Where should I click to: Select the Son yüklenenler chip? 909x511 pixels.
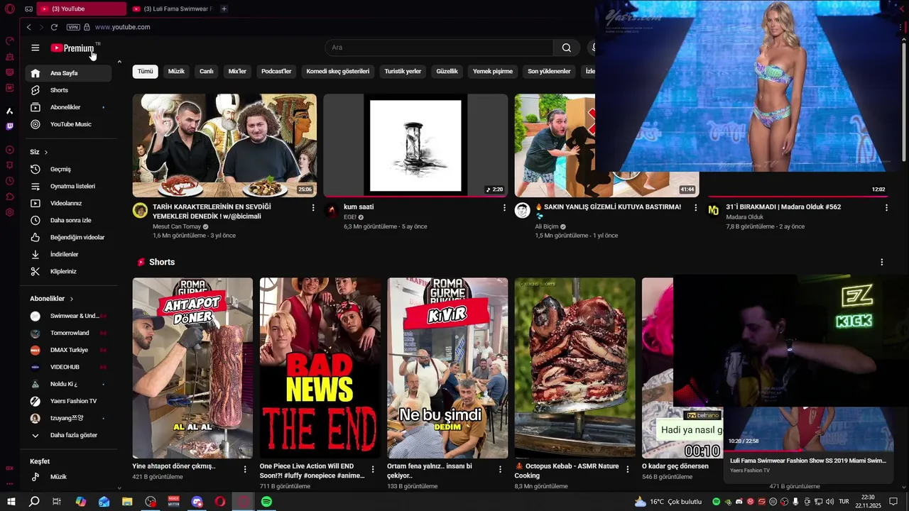(x=549, y=71)
